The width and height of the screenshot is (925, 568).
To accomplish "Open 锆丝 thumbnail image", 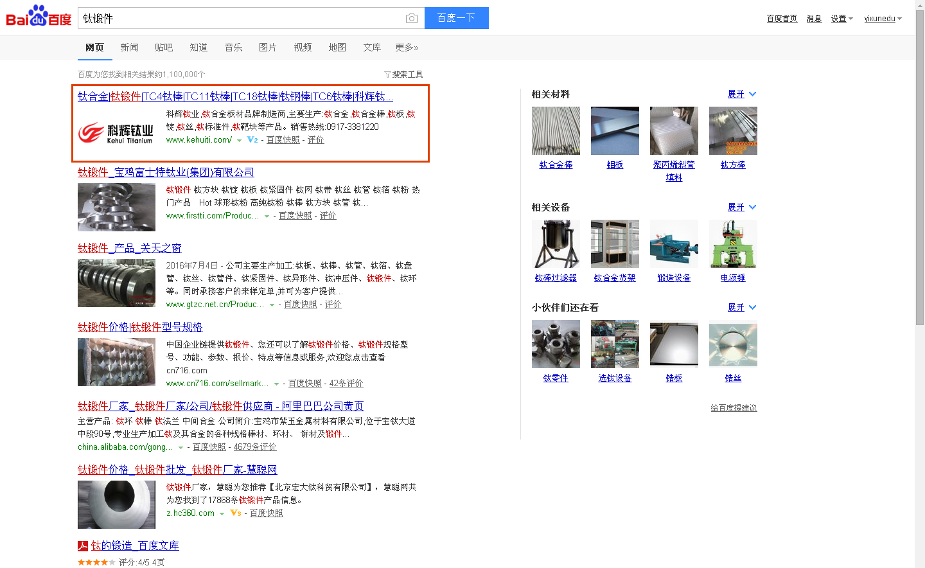I will [733, 344].
